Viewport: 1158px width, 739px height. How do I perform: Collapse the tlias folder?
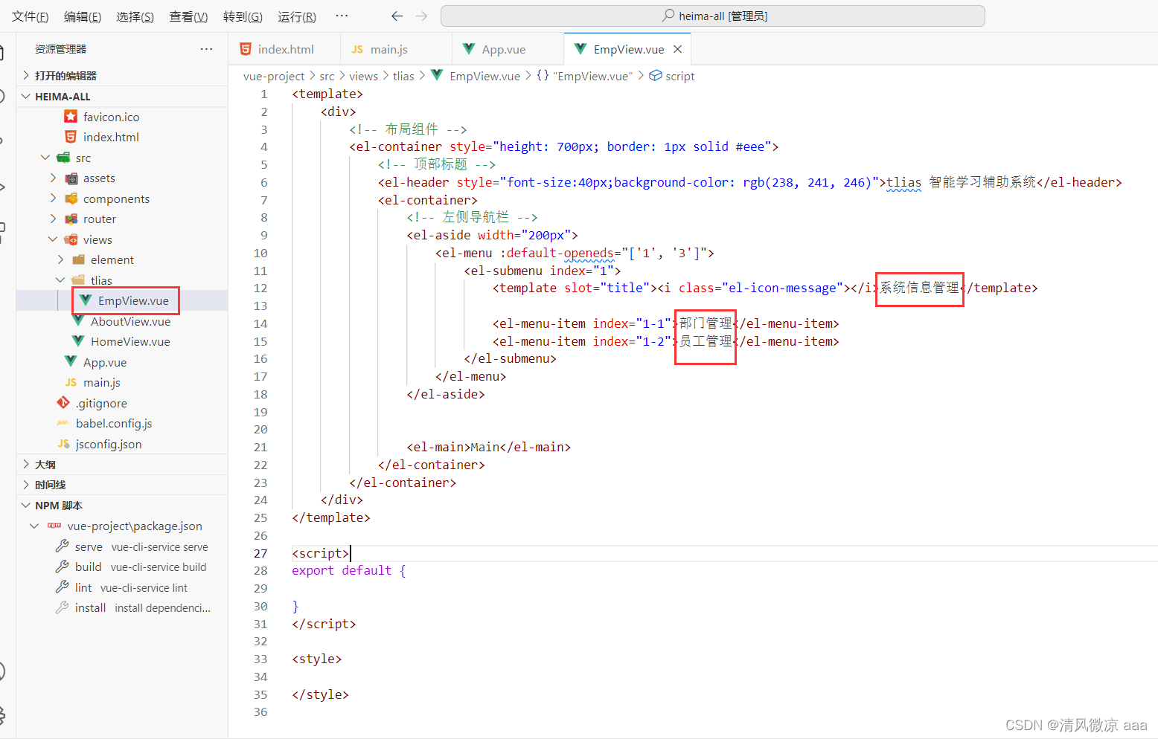click(60, 280)
